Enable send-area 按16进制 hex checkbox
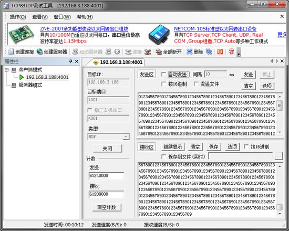Viewport: 289px width, 231px height. tap(163, 84)
